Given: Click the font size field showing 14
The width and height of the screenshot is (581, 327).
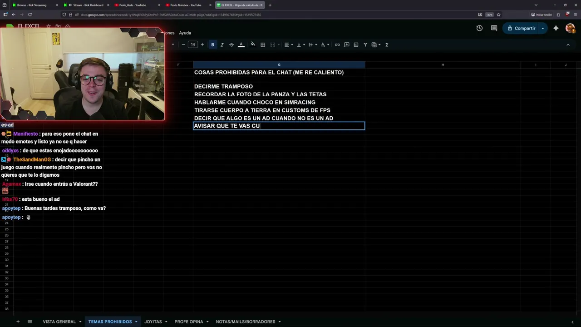Looking at the screenshot, I should click(193, 45).
